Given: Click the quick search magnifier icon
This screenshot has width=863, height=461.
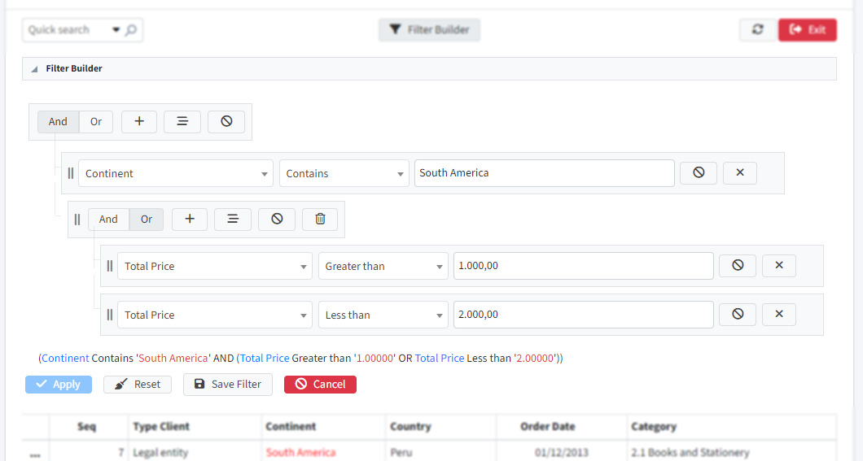Looking at the screenshot, I should tap(130, 30).
